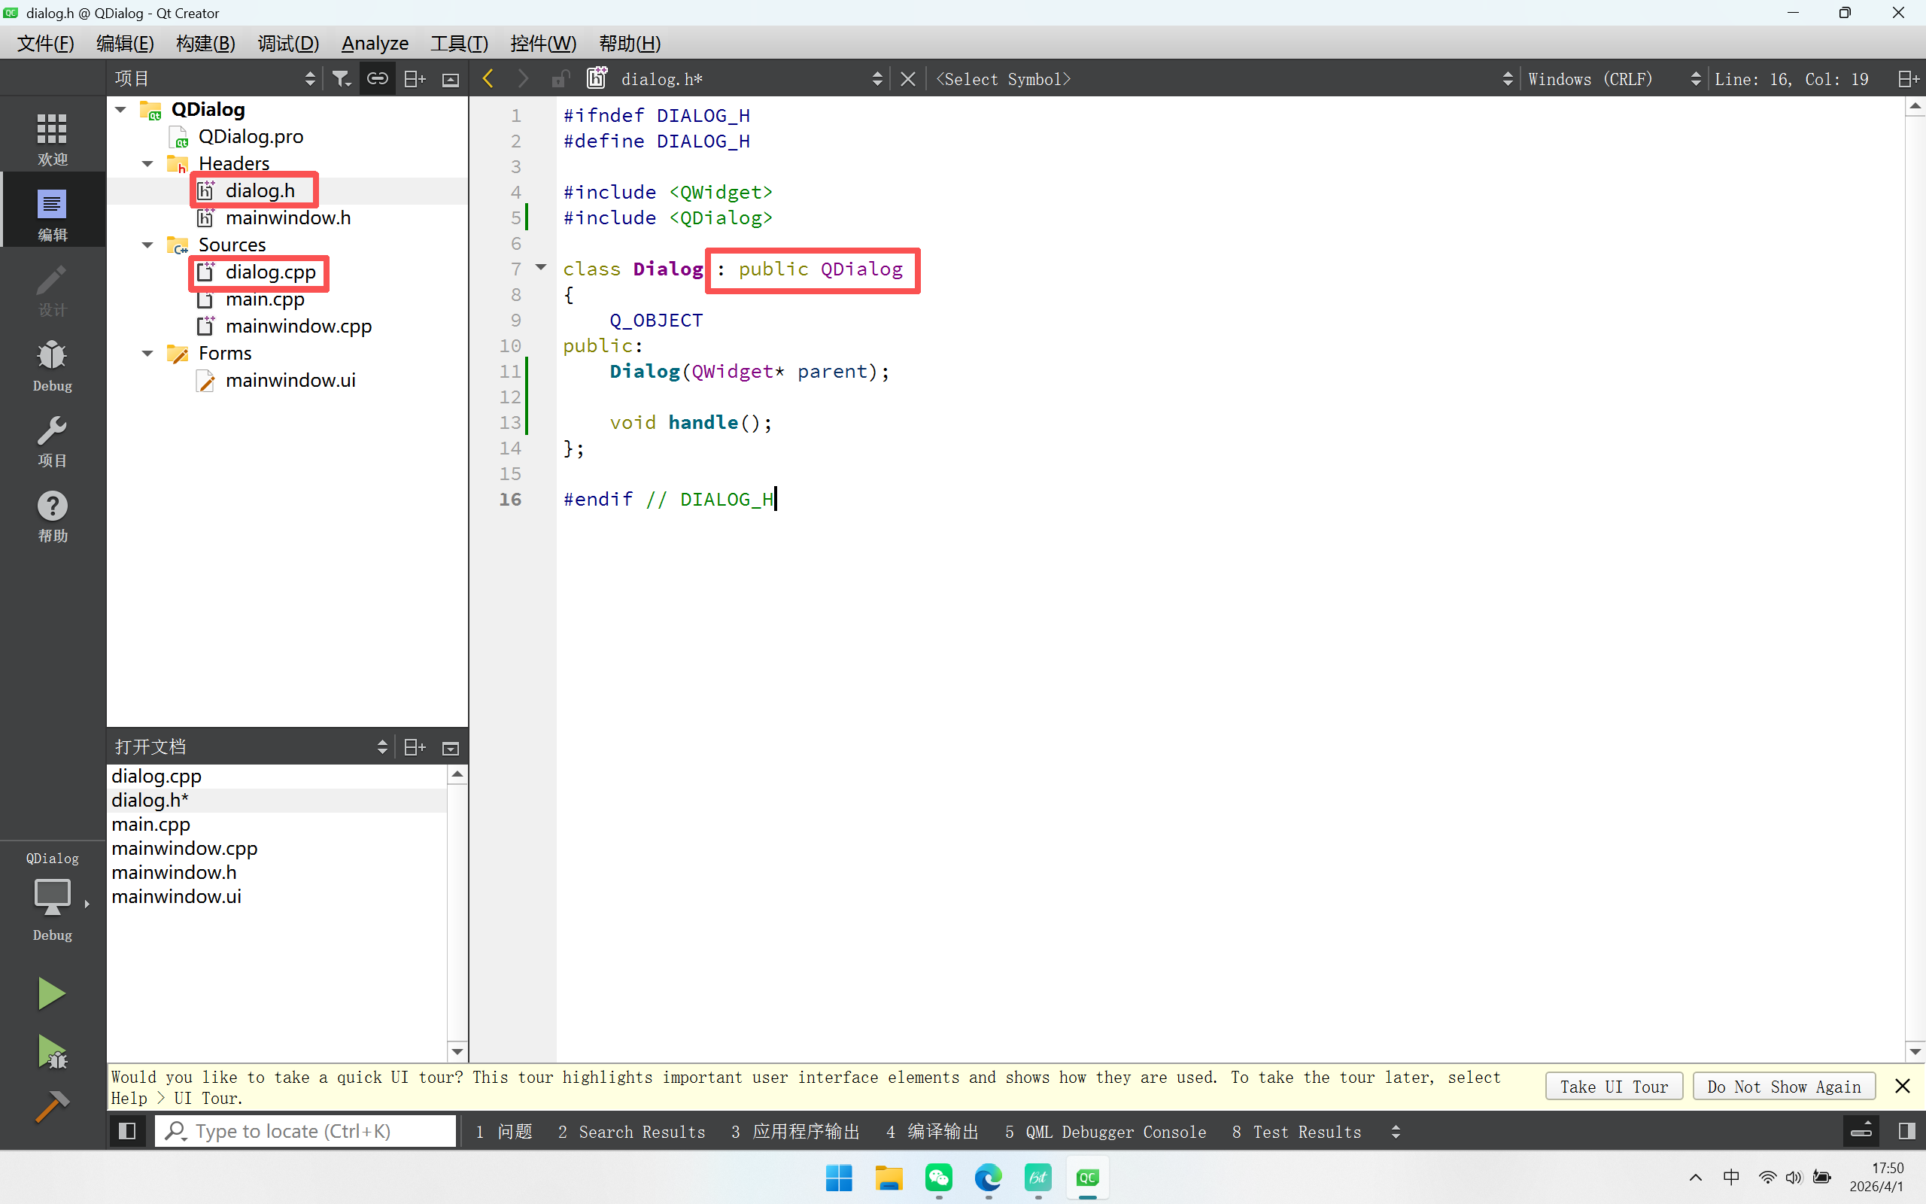Screen dimensions: 1926x1204
Task: Open the Search Results output pane
Action: 631,1132
